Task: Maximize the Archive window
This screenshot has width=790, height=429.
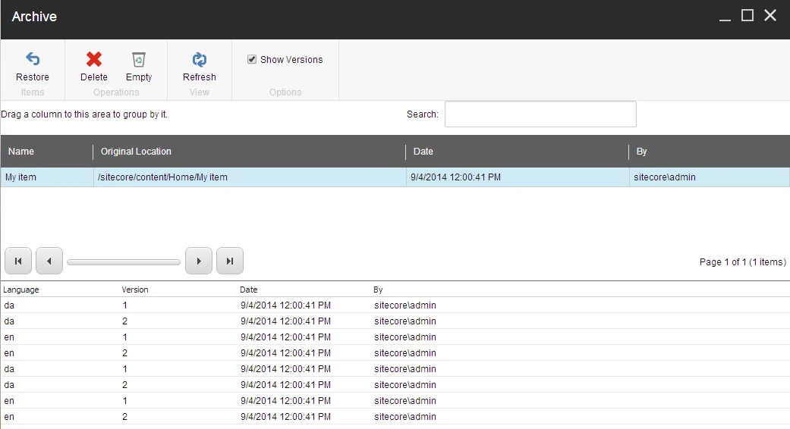Action: 748,16
